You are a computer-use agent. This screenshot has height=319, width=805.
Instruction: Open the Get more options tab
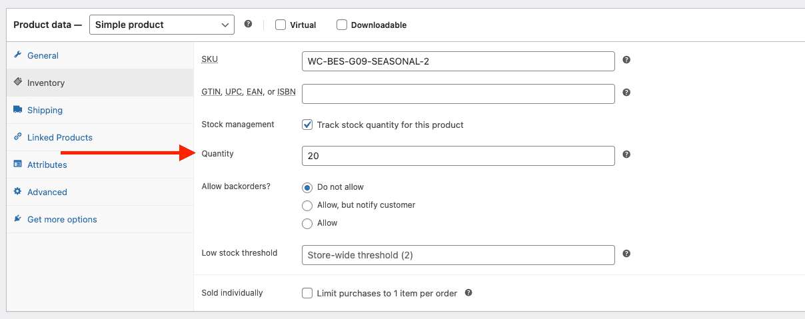point(100,219)
